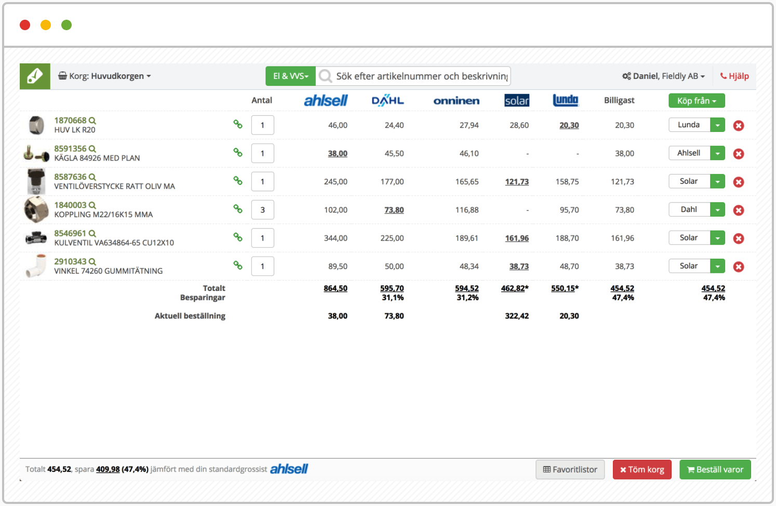776x506 pixels.
Task: Open supplier dropdown arrow beside Lunda
Action: (717, 125)
